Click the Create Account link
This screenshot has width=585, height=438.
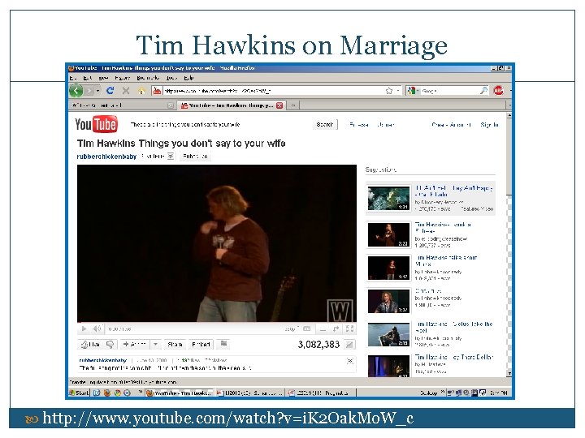point(452,125)
